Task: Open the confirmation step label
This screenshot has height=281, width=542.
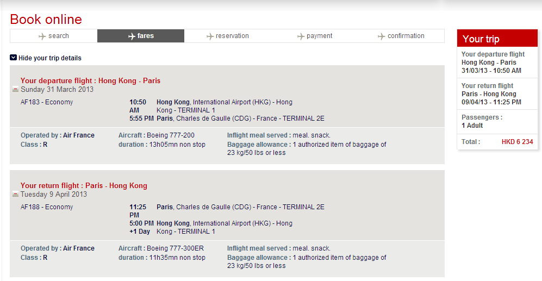Action: 406,36
